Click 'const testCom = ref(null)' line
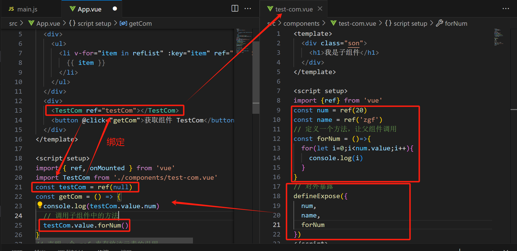The image size is (517, 251). (x=84, y=187)
